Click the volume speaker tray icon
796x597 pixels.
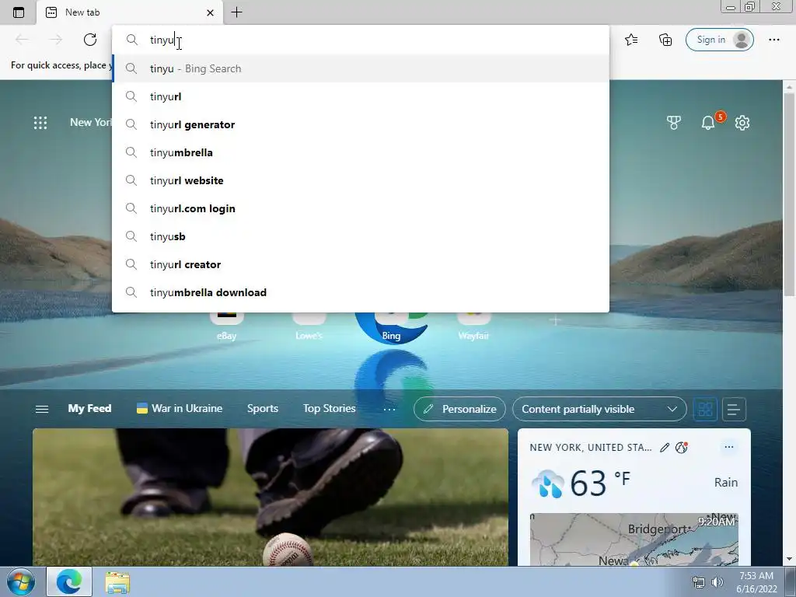tap(717, 582)
